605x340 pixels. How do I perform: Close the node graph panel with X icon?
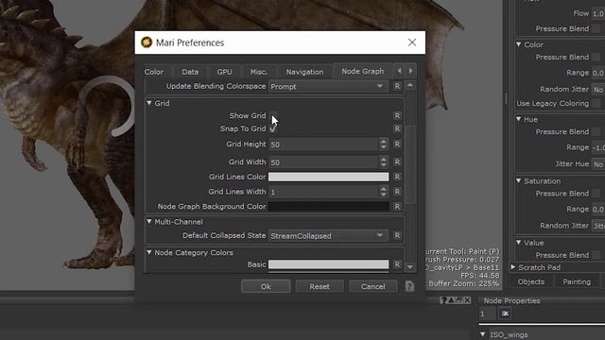pyautogui.click(x=467, y=300)
